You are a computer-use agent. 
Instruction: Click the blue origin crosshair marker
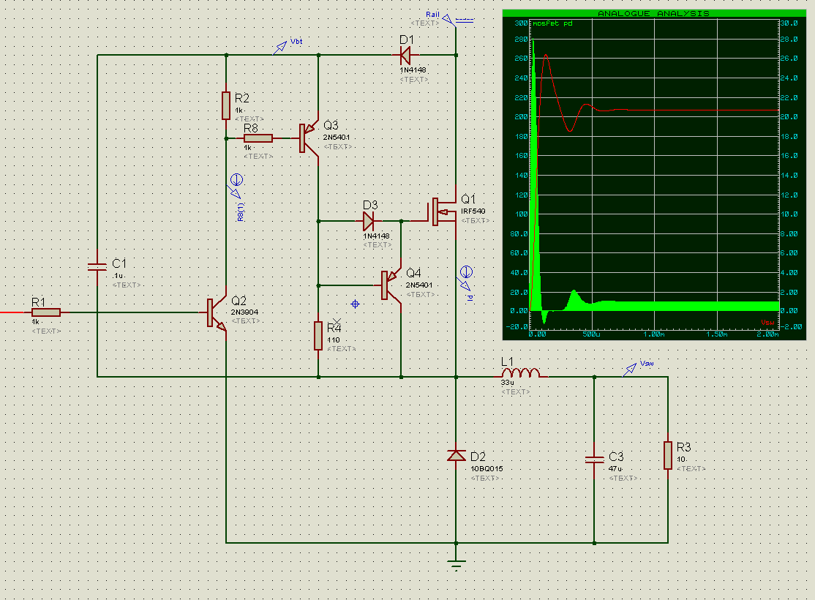pos(355,304)
